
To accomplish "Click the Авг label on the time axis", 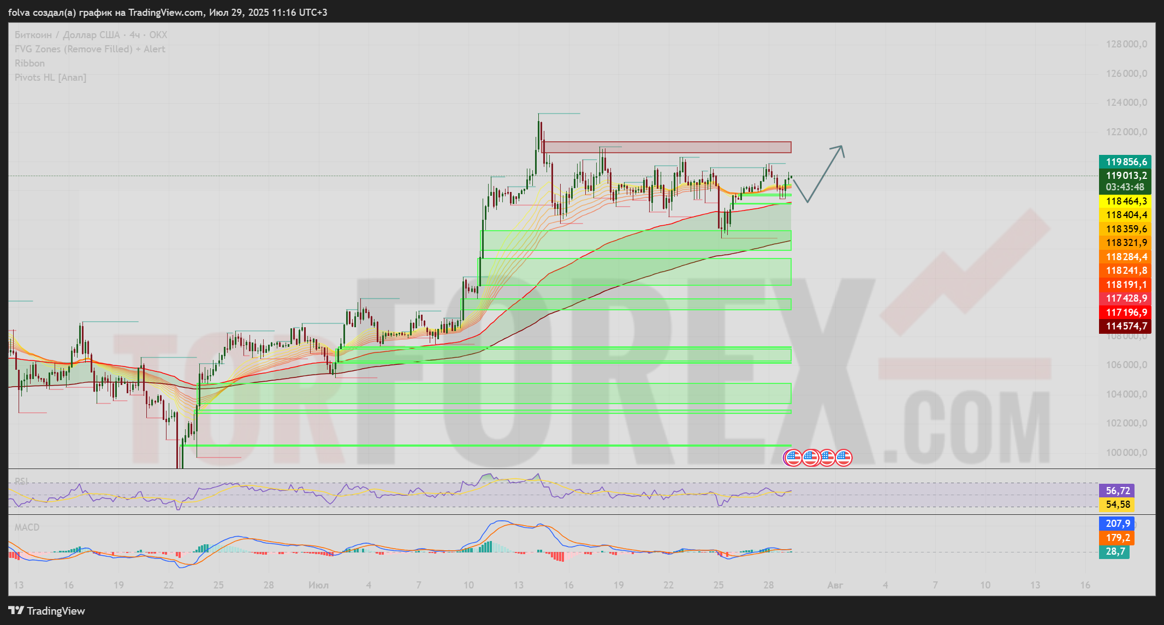I will point(835,585).
